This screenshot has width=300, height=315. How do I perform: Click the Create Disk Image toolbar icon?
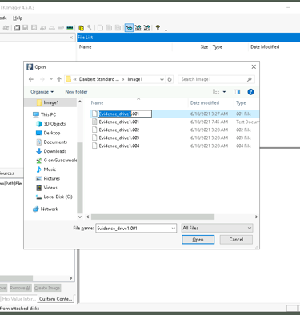17,28
